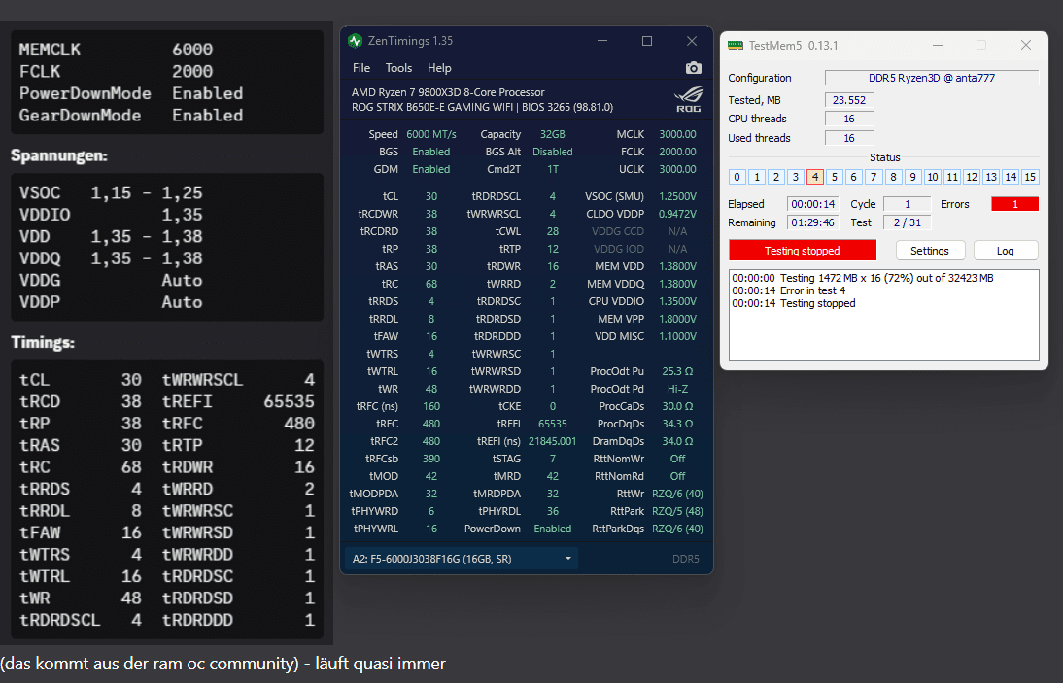The height and width of the screenshot is (683, 1063).
Task: Click the TestMem5 RAM icon in title bar
Action: (x=736, y=46)
